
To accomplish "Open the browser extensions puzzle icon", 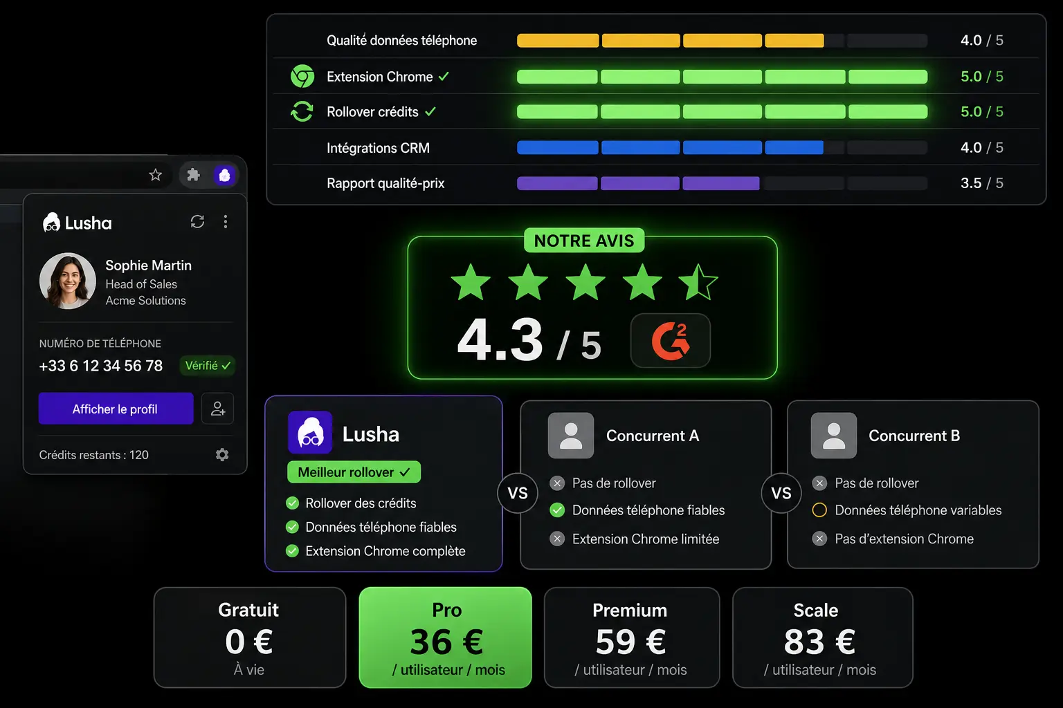I will (x=194, y=175).
